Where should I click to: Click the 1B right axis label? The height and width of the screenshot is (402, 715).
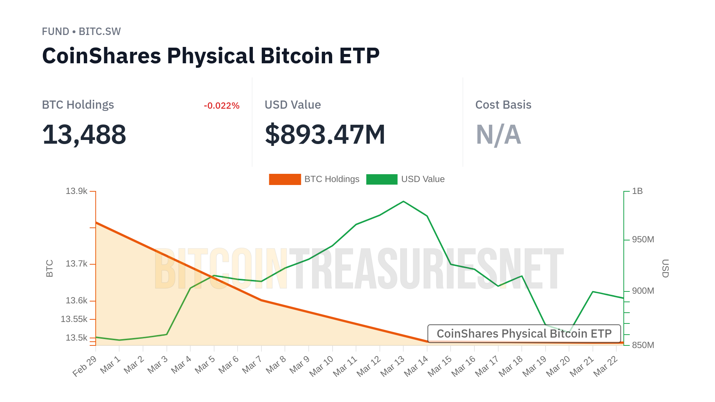(637, 191)
